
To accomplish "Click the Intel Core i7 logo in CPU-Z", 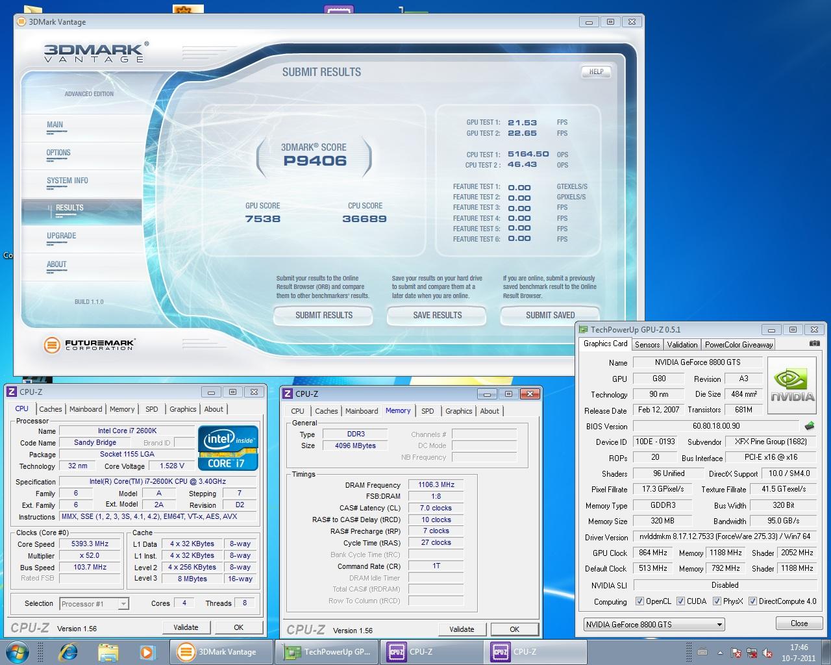I will coord(228,448).
